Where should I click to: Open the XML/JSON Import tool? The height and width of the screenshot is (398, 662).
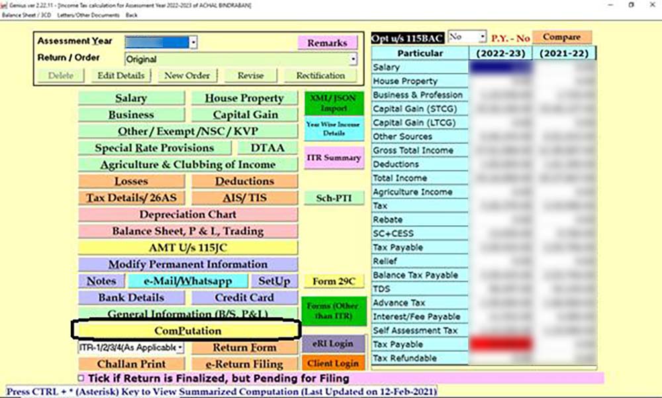point(334,103)
